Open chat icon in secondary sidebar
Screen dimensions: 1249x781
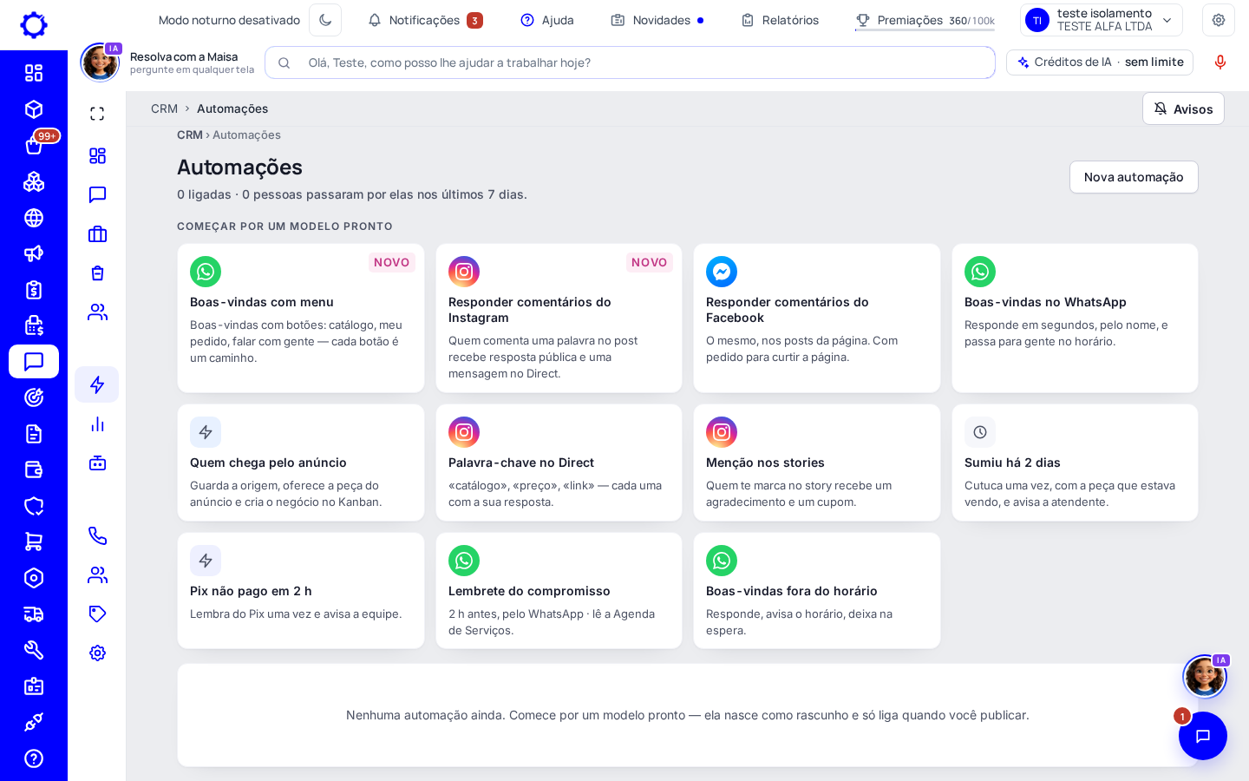pyautogui.click(x=97, y=194)
